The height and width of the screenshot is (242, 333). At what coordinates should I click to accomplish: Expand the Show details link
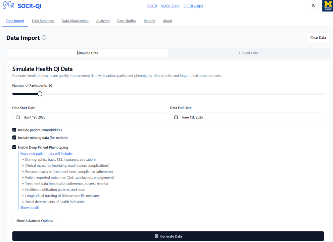click(x=30, y=208)
